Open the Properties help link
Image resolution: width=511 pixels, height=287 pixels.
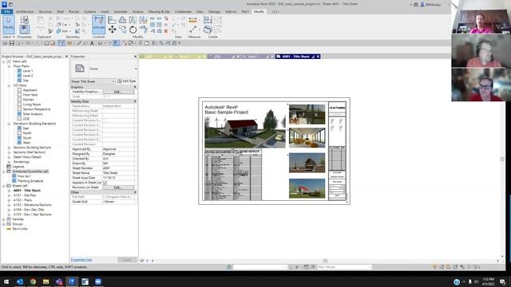pyautogui.click(x=81, y=260)
